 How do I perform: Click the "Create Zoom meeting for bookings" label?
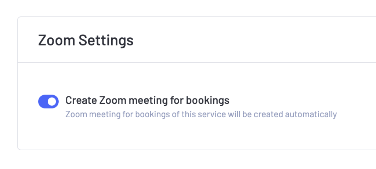(147, 100)
